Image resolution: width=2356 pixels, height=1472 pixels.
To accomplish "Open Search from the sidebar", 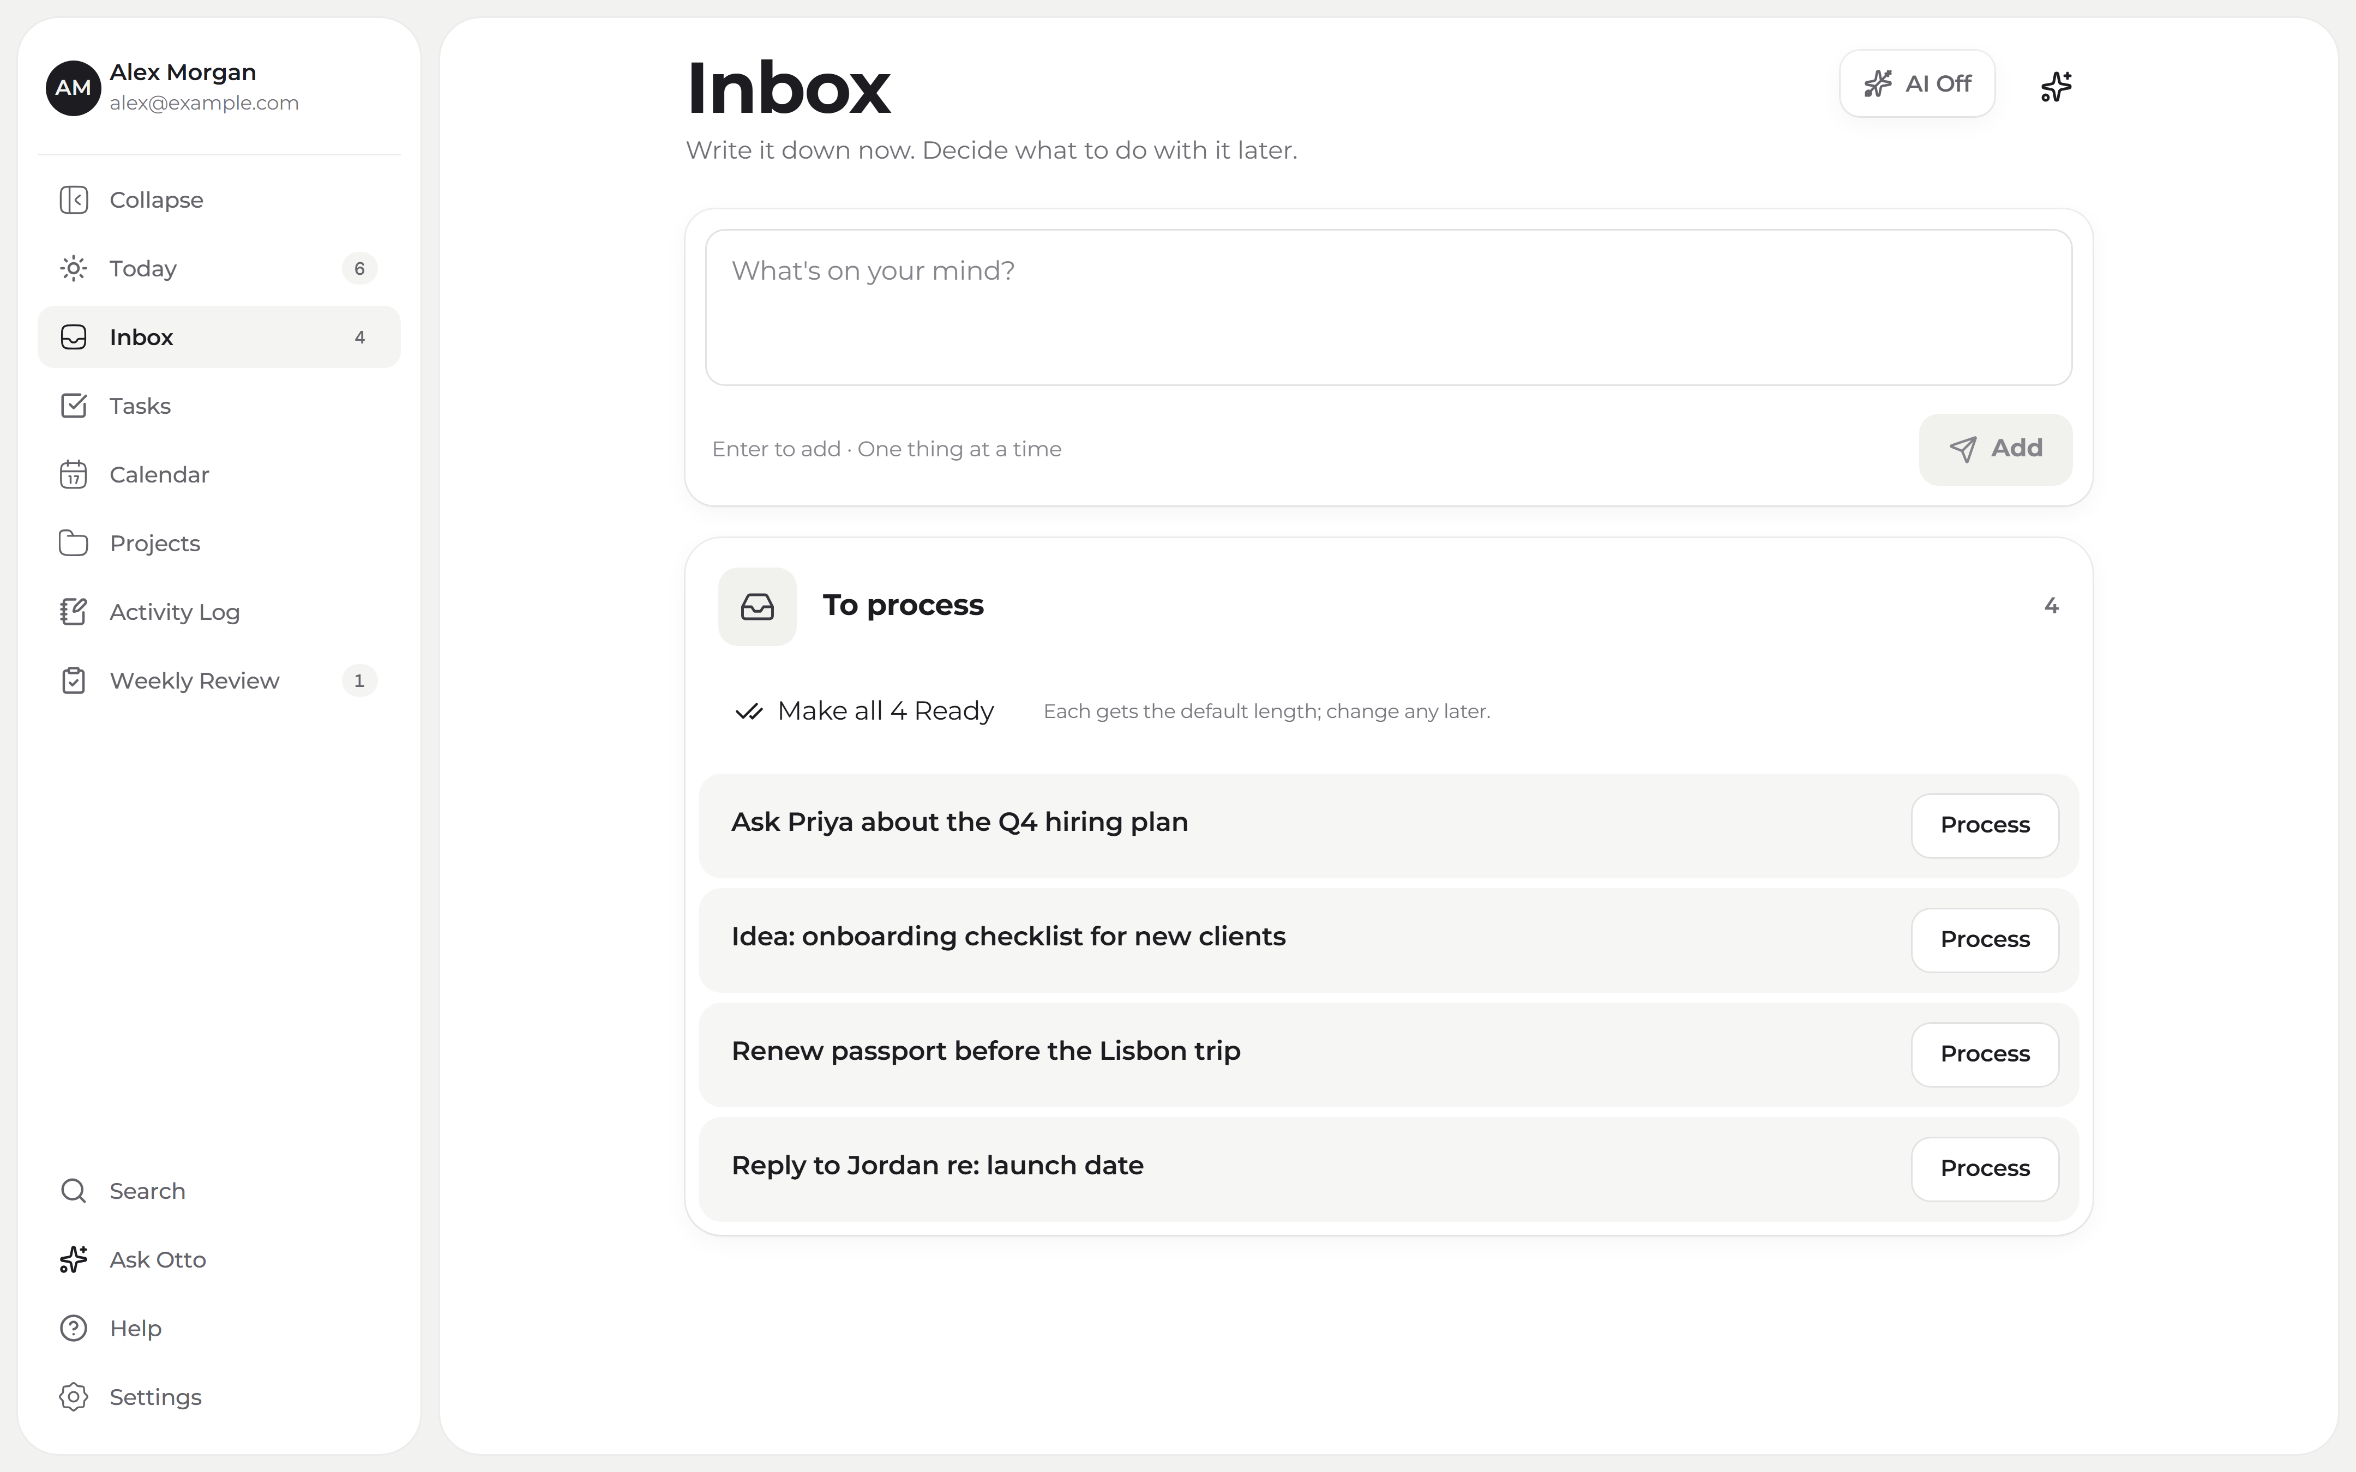I will [x=219, y=1191].
